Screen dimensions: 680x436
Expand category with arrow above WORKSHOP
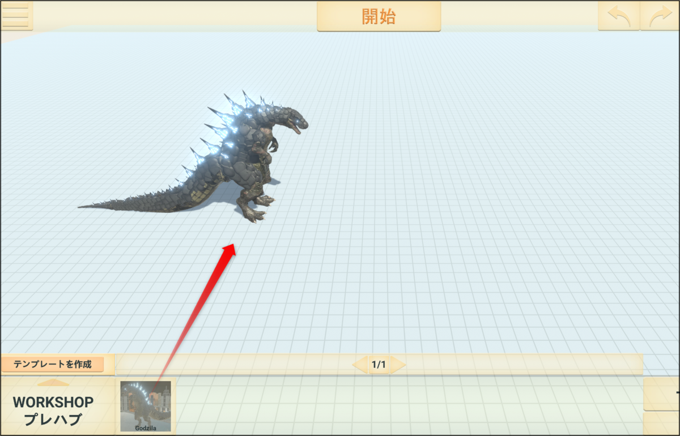pyautogui.click(x=53, y=383)
